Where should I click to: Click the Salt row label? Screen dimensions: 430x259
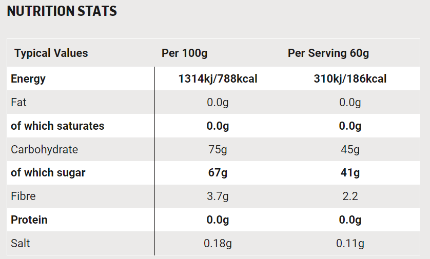tap(21, 243)
